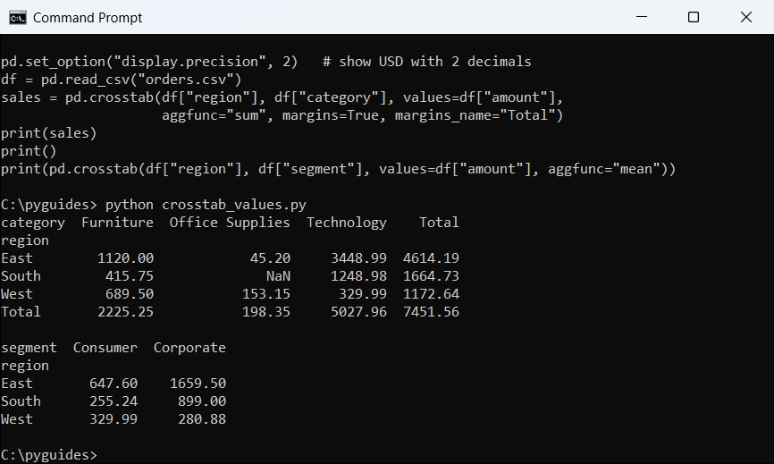Click grand total value 7451.56

(431, 312)
